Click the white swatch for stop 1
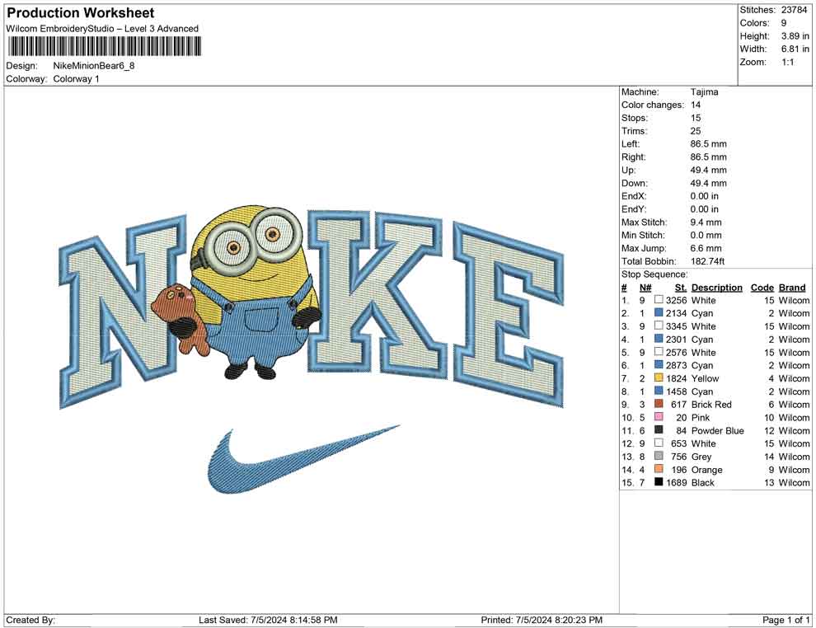This screenshot has width=816, height=628. click(659, 300)
